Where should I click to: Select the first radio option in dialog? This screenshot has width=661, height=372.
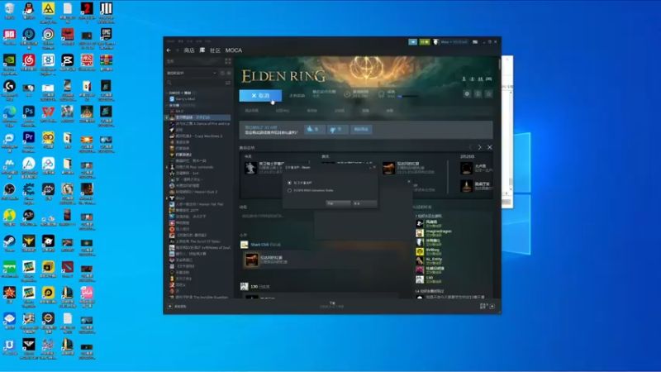coord(289,183)
